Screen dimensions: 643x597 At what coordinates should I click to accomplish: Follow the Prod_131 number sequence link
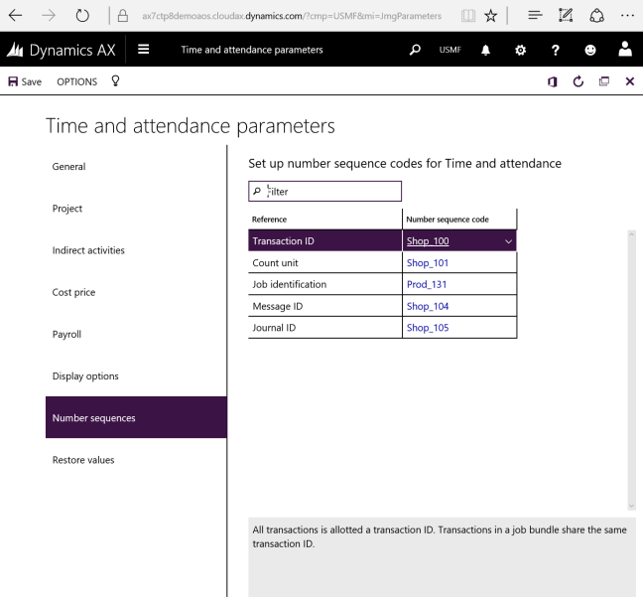pos(428,284)
